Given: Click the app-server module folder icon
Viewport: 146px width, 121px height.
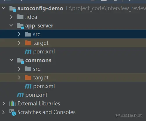Looking at the screenshot, I should (x=20, y=26).
